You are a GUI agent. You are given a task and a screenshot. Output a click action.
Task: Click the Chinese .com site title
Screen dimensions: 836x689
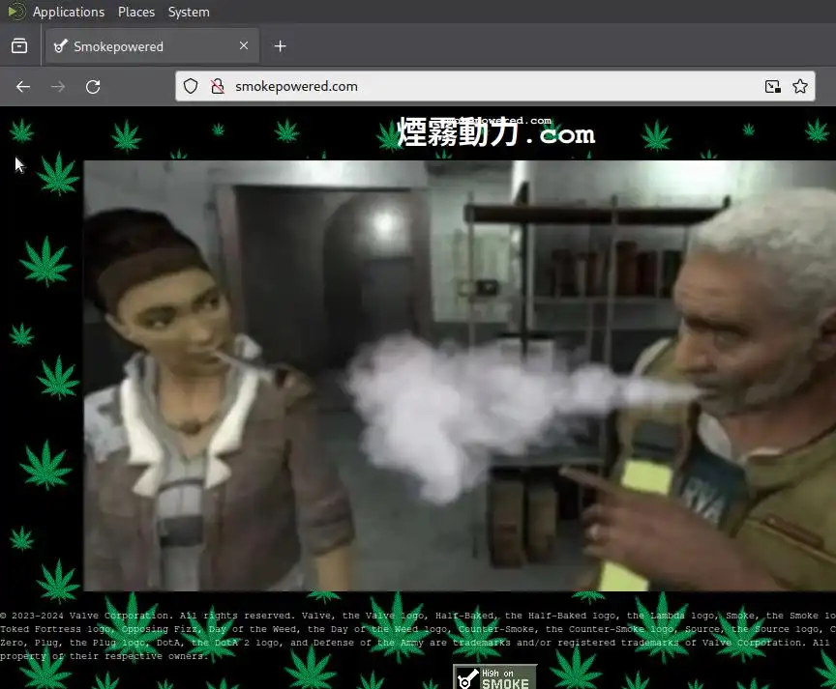pyautogui.click(x=495, y=132)
